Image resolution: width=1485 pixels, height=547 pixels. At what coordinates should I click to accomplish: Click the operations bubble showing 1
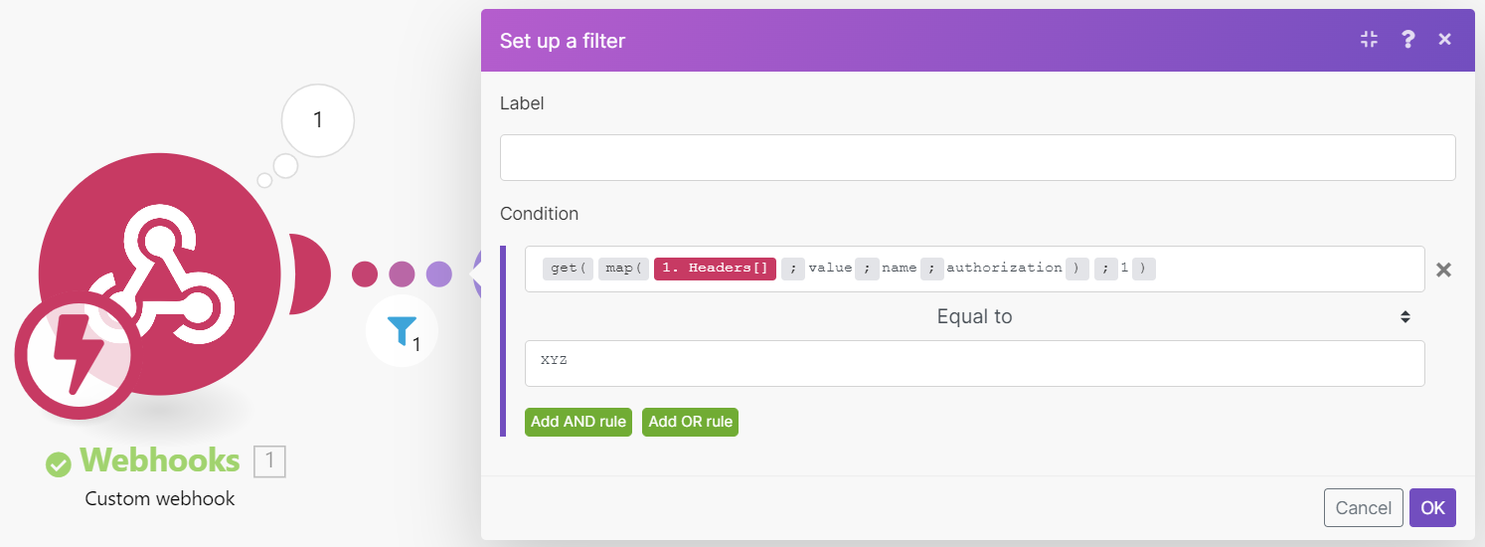(318, 121)
